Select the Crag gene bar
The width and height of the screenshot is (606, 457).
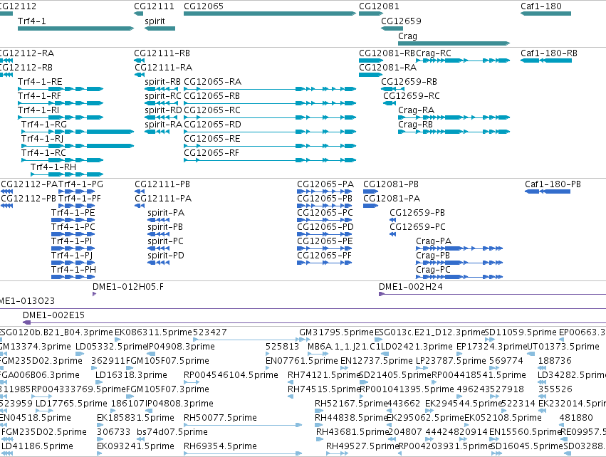coord(454,43)
